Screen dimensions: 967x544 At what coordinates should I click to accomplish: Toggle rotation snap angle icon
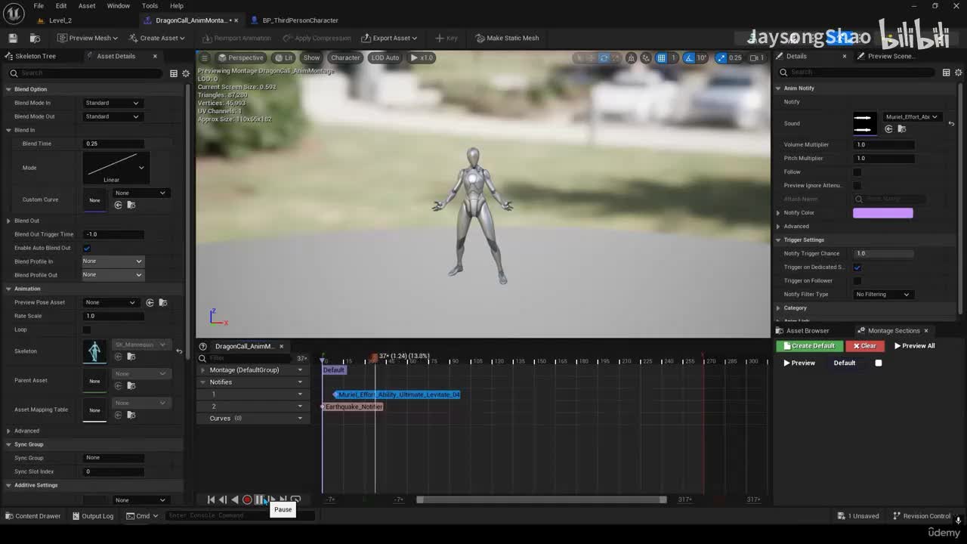pos(689,57)
